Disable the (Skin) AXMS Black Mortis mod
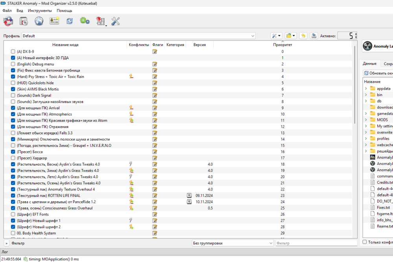Screen dimensions: 393x262 [x=13, y=89]
